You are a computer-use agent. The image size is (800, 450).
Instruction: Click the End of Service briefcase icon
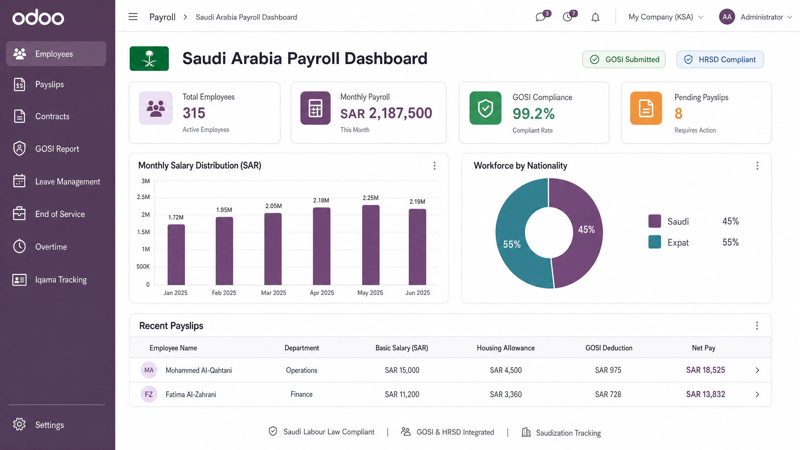point(20,213)
